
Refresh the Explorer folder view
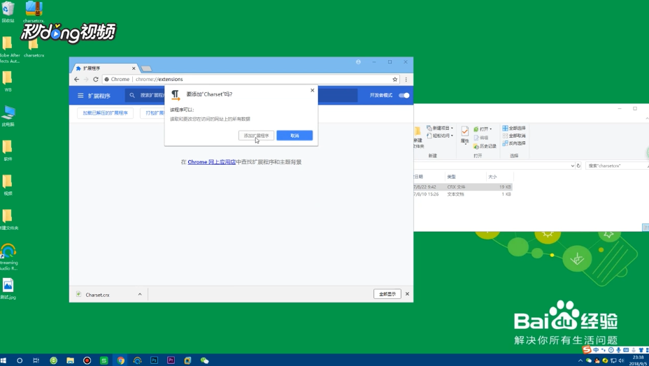tap(578, 166)
